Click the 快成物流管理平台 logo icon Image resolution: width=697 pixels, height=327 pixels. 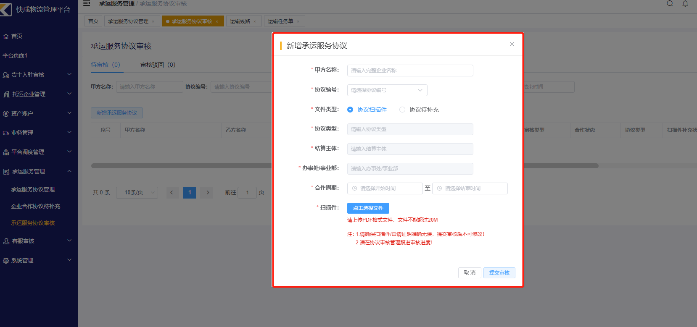click(6, 10)
